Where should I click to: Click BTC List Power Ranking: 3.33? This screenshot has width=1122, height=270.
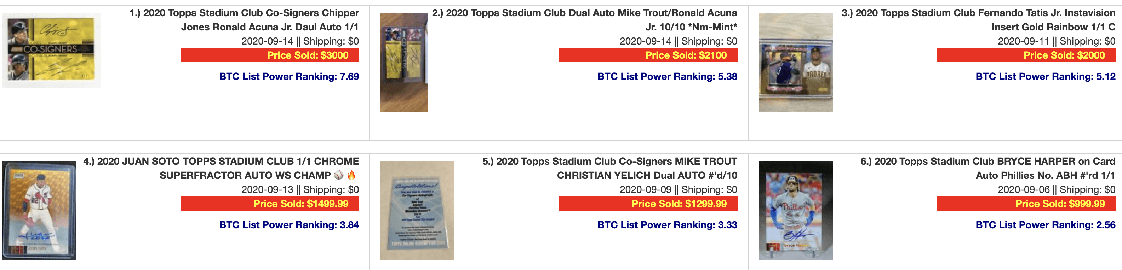tap(667, 225)
